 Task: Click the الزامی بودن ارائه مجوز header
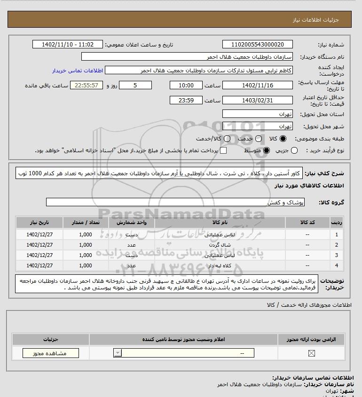[x=311, y=340]
